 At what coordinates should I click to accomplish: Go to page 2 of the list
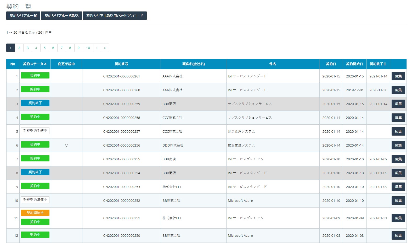19,48
